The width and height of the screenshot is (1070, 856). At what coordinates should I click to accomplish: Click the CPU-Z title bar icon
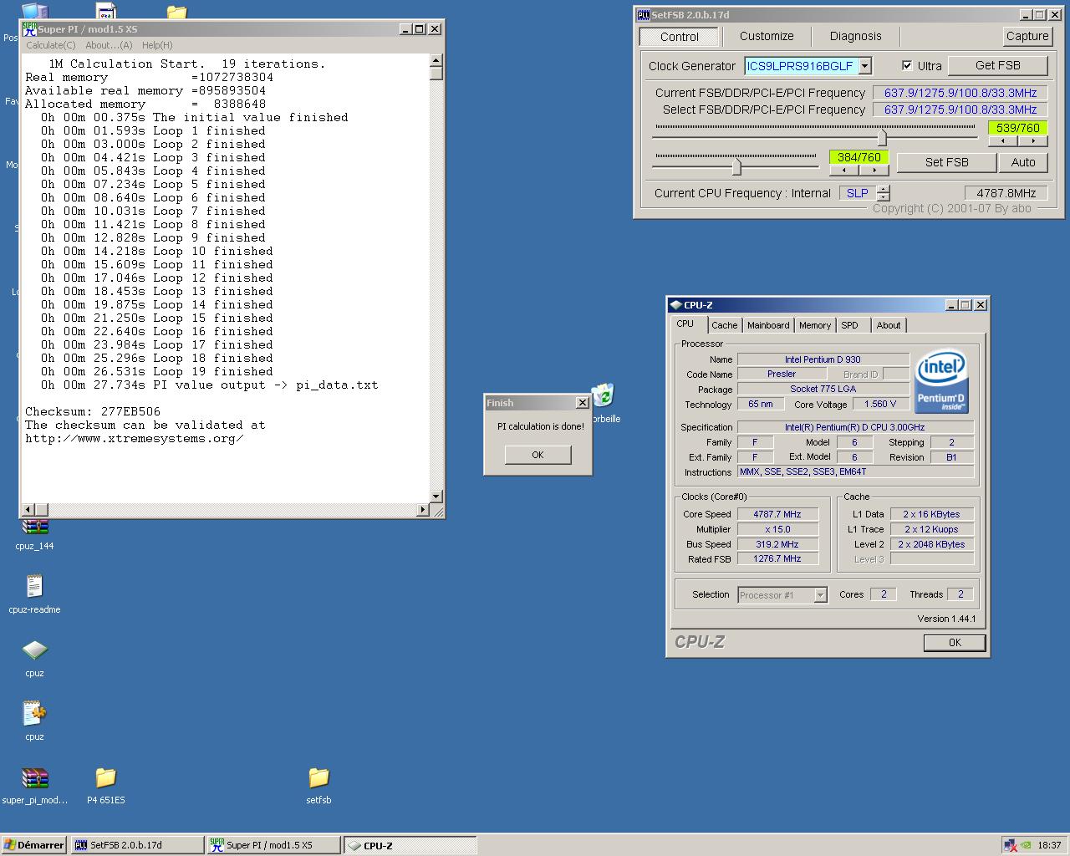[x=675, y=305]
